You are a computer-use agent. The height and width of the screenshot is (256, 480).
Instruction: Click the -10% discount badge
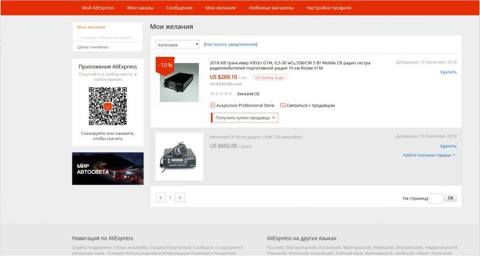pyautogui.click(x=165, y=65)
